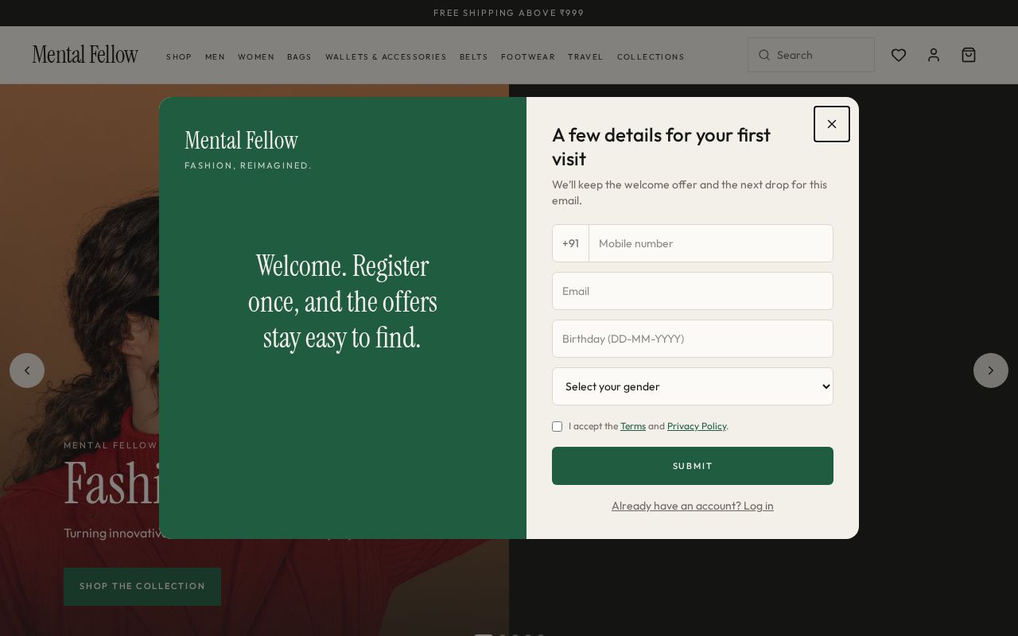1018x636 pixels.
Task: Follow the Terms link
Action: [633, 426]
